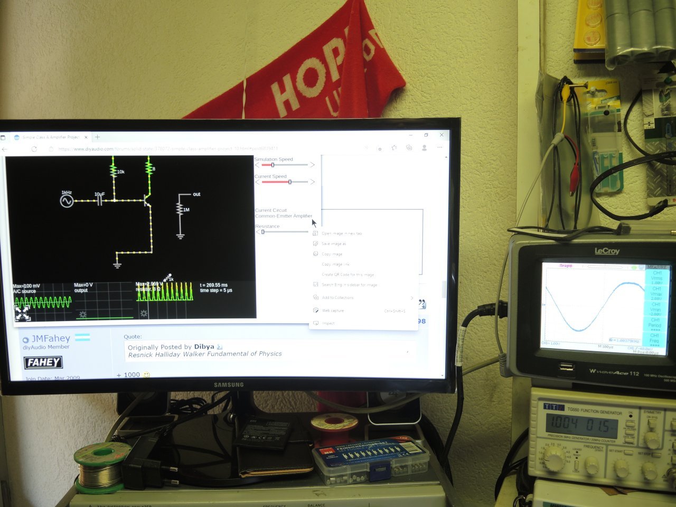Choose Save image as

click(363, 243)
